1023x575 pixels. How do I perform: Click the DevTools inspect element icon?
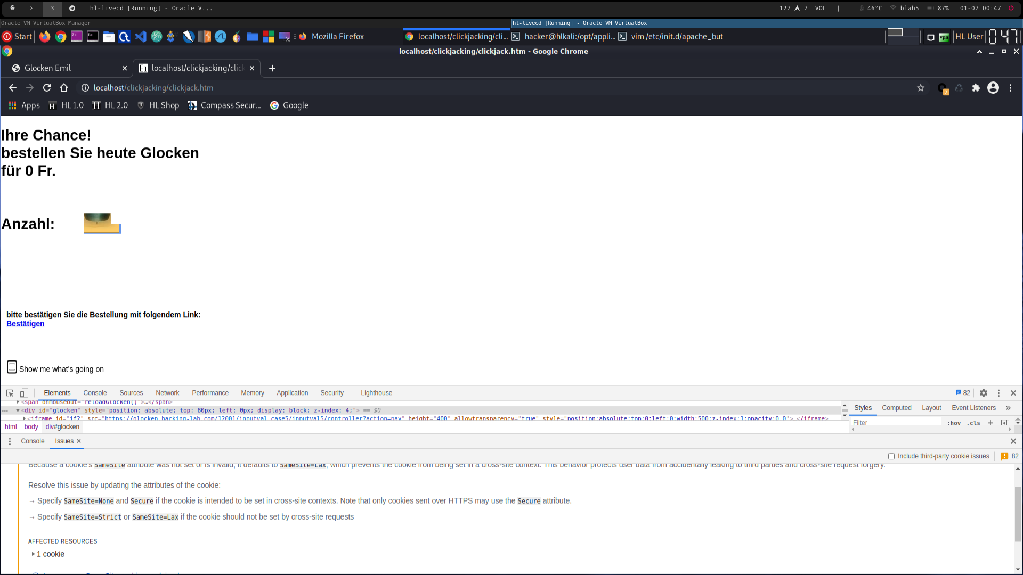pyautogui.click(x=10, y=393)
